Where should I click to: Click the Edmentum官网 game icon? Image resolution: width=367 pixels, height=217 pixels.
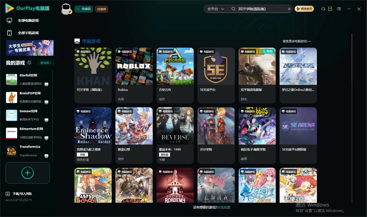pyautogui.click(x=11, y=133)
